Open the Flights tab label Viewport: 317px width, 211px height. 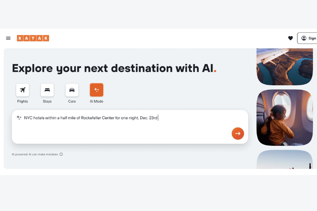tap(22, 101)
